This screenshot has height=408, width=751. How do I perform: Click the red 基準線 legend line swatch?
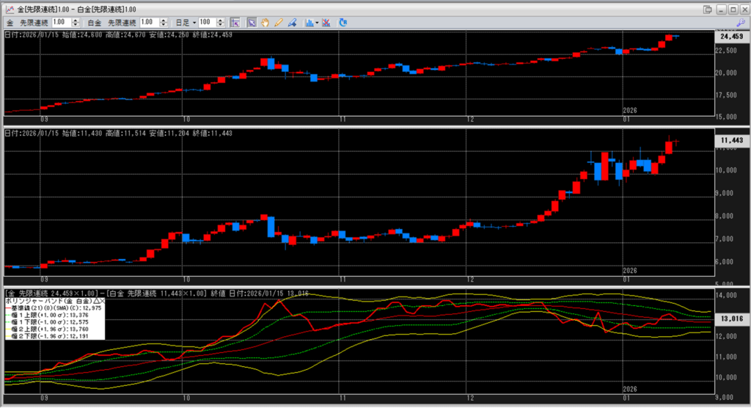point(7,308)
